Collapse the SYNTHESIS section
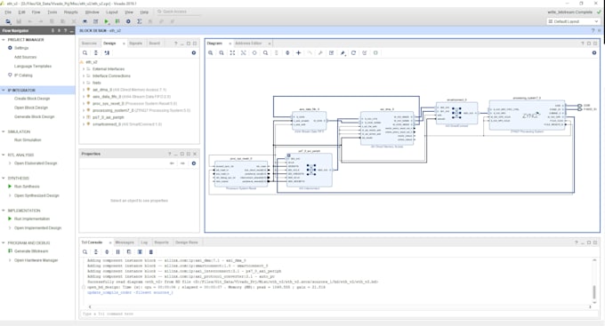Image resolution: width=605 pixels, height=326 pixels. coord(4,178)
